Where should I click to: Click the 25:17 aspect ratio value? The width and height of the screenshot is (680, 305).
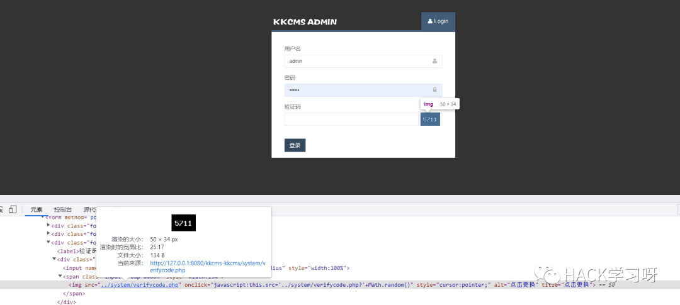point(157,247)
